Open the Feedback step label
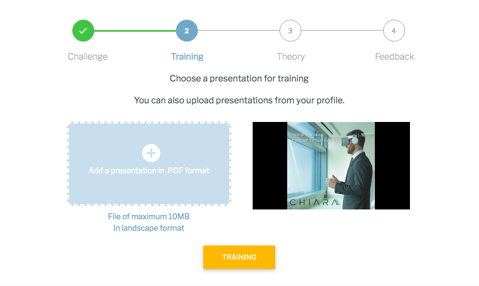 pos(395,56)
